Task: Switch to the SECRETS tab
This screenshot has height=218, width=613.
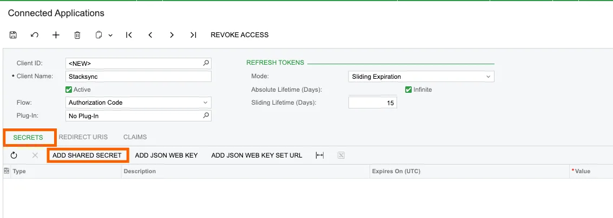Action: (28, 137)
